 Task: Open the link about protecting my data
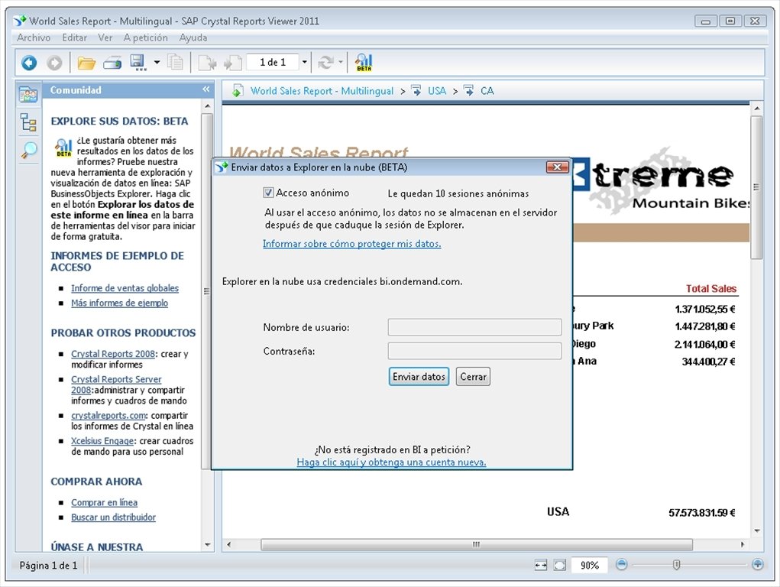pos(351,244)
